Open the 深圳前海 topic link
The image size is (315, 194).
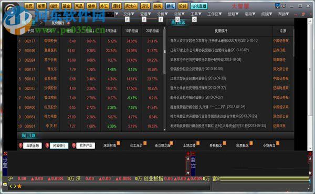(x=110, y=145)
